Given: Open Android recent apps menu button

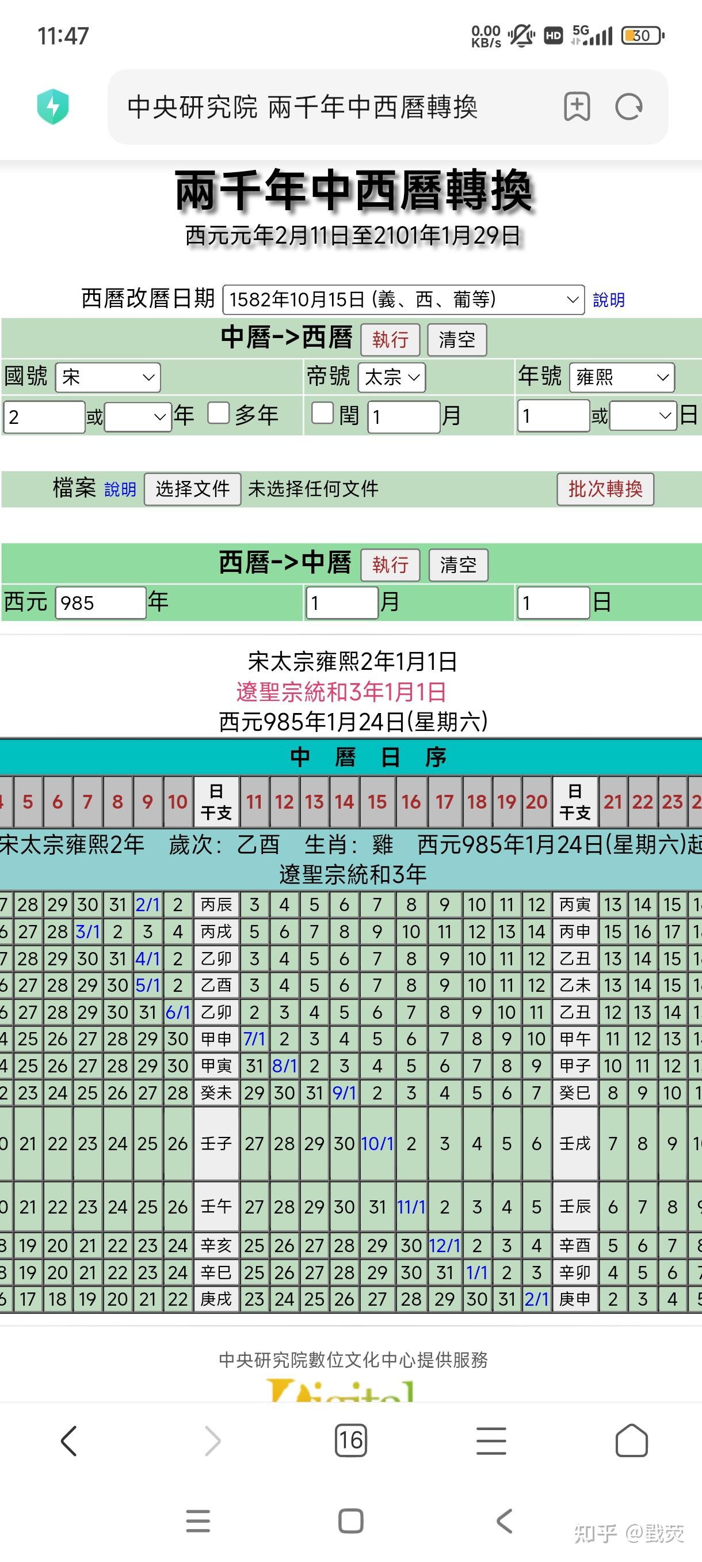Looking at the screenshot, I should [x=198, y=1521].
